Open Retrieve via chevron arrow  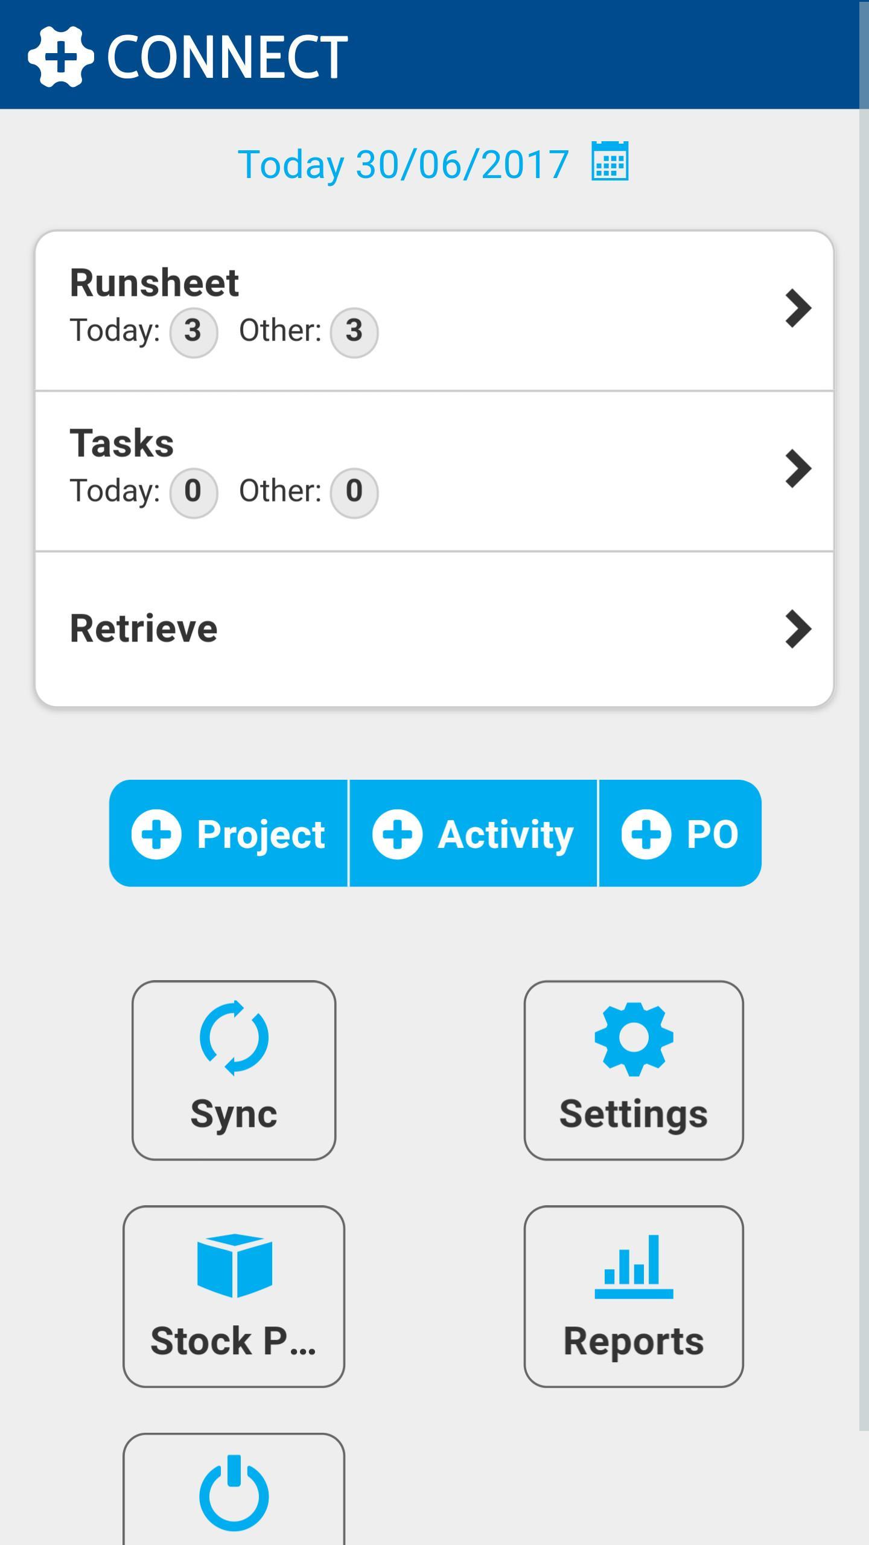[798, 629]
